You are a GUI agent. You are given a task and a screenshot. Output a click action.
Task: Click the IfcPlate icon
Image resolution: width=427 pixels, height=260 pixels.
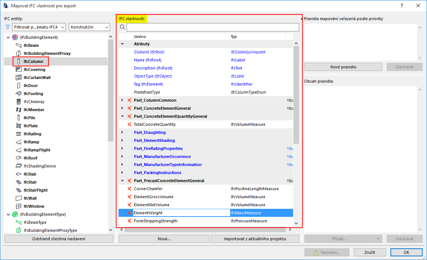pyautogui.click(x=19, y=126)
